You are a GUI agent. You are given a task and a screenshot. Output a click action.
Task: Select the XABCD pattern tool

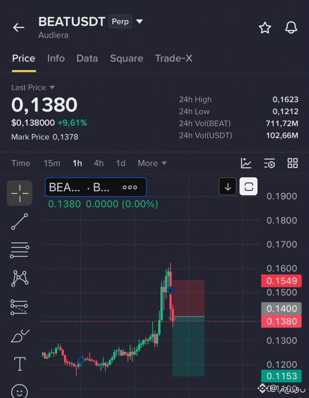(20, 279)
